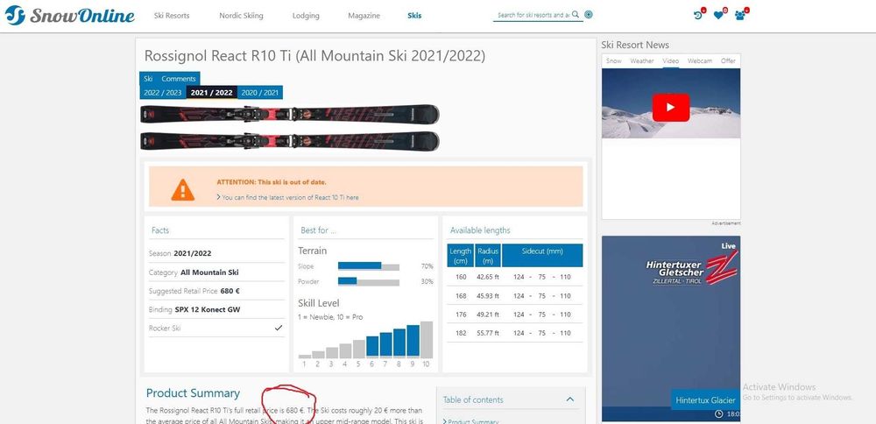
Task: Click the Product Summary heading
Action: point(193,393)
